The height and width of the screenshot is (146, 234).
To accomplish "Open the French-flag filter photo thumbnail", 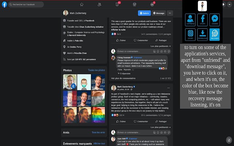I will tap(70, 99).
